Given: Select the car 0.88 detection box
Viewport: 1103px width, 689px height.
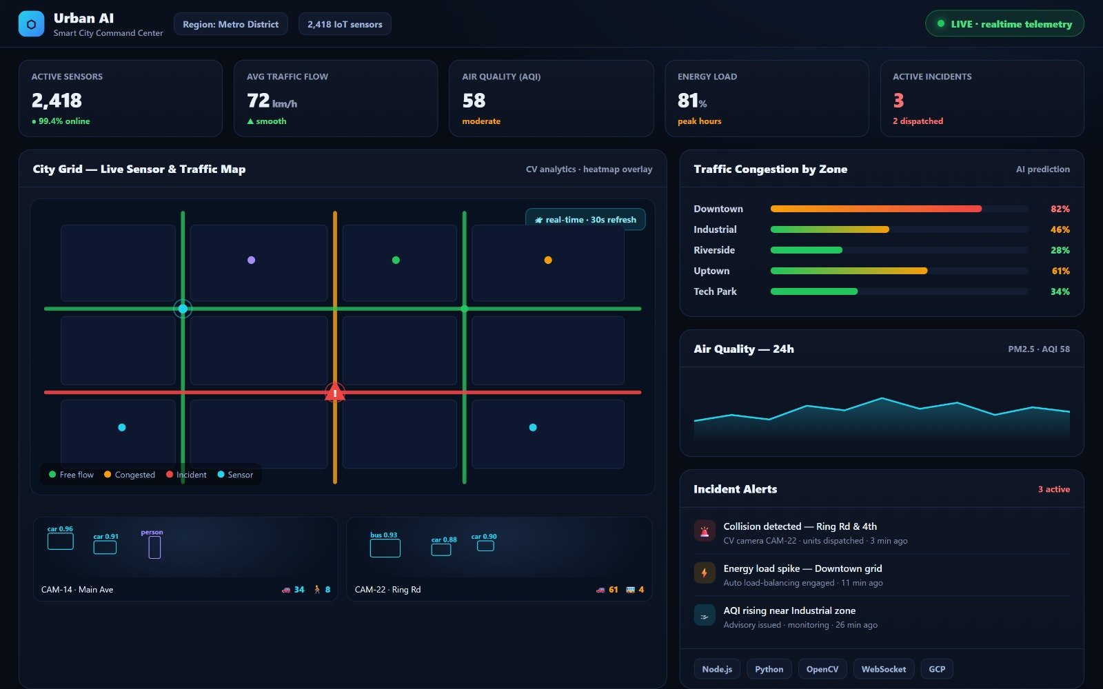Looking at the screenshot, I should coord(441,550).
